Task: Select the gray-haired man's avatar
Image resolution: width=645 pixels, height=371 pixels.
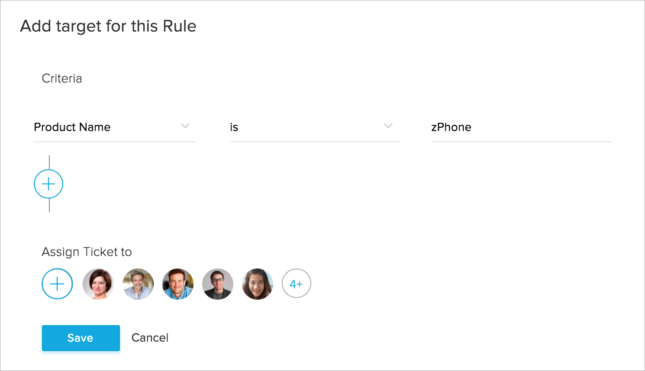Action: click(x=138, y=284)
